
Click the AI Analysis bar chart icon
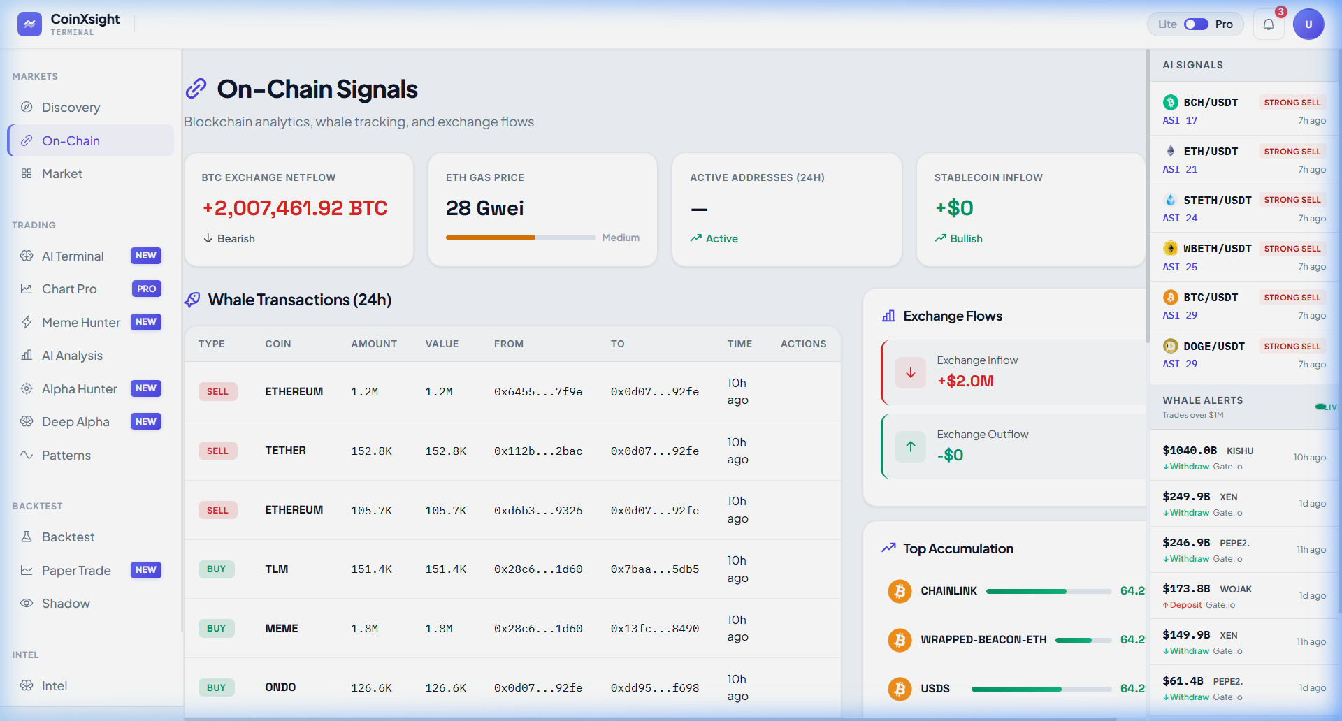[x=27, y=355]
